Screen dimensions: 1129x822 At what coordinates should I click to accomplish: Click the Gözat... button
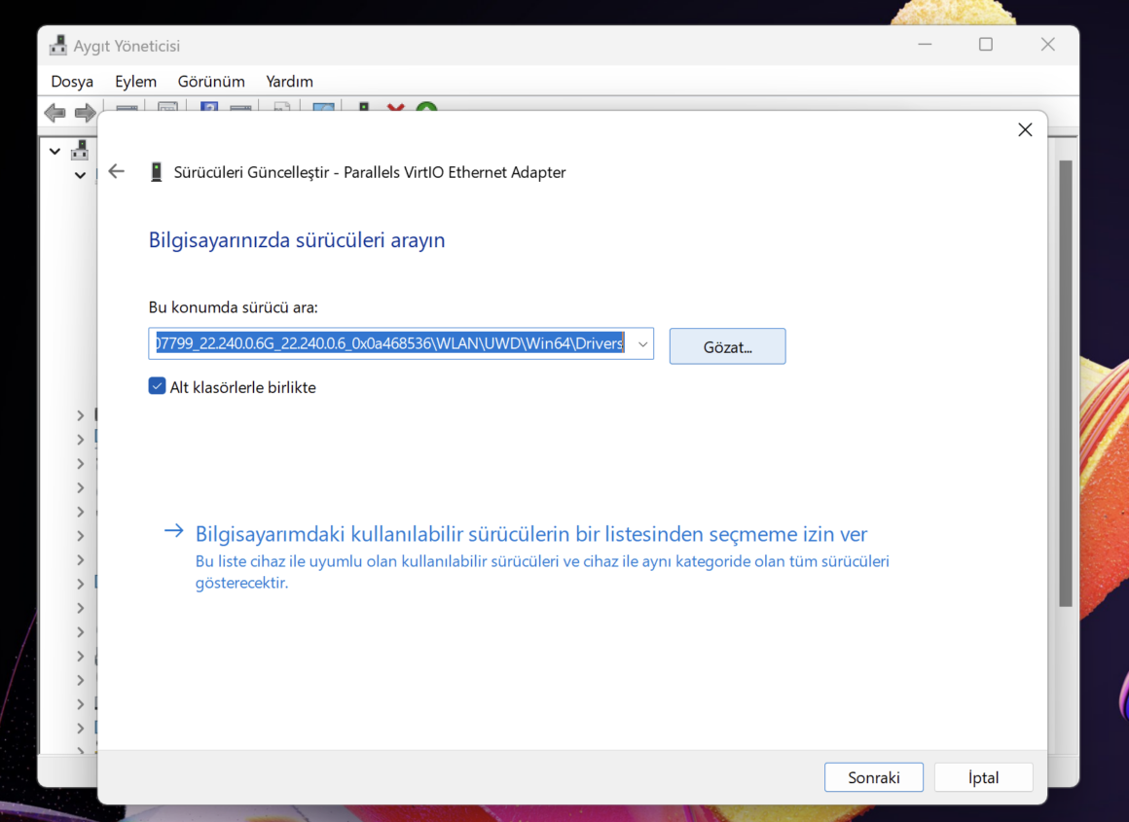click(727, 346)
